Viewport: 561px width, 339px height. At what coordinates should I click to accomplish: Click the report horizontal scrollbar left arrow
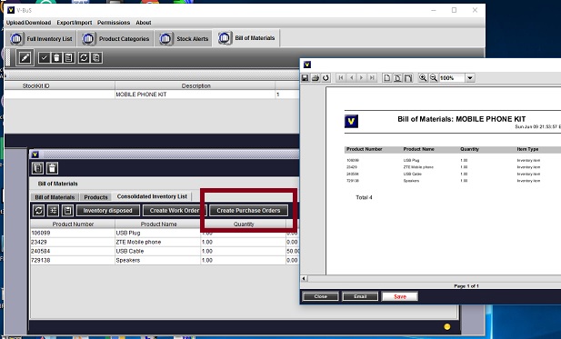click(304, 279)
